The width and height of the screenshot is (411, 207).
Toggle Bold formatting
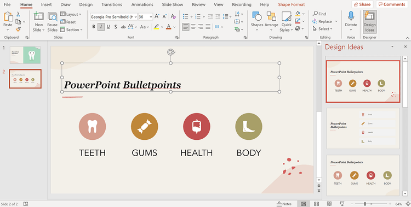(x=94, y=27)
